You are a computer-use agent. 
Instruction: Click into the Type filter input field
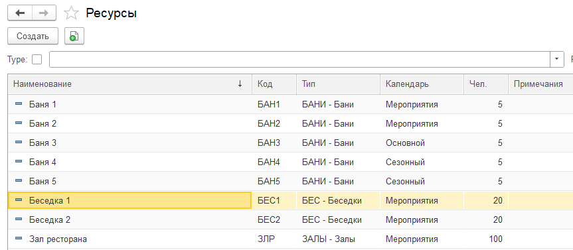coord(299,60)
